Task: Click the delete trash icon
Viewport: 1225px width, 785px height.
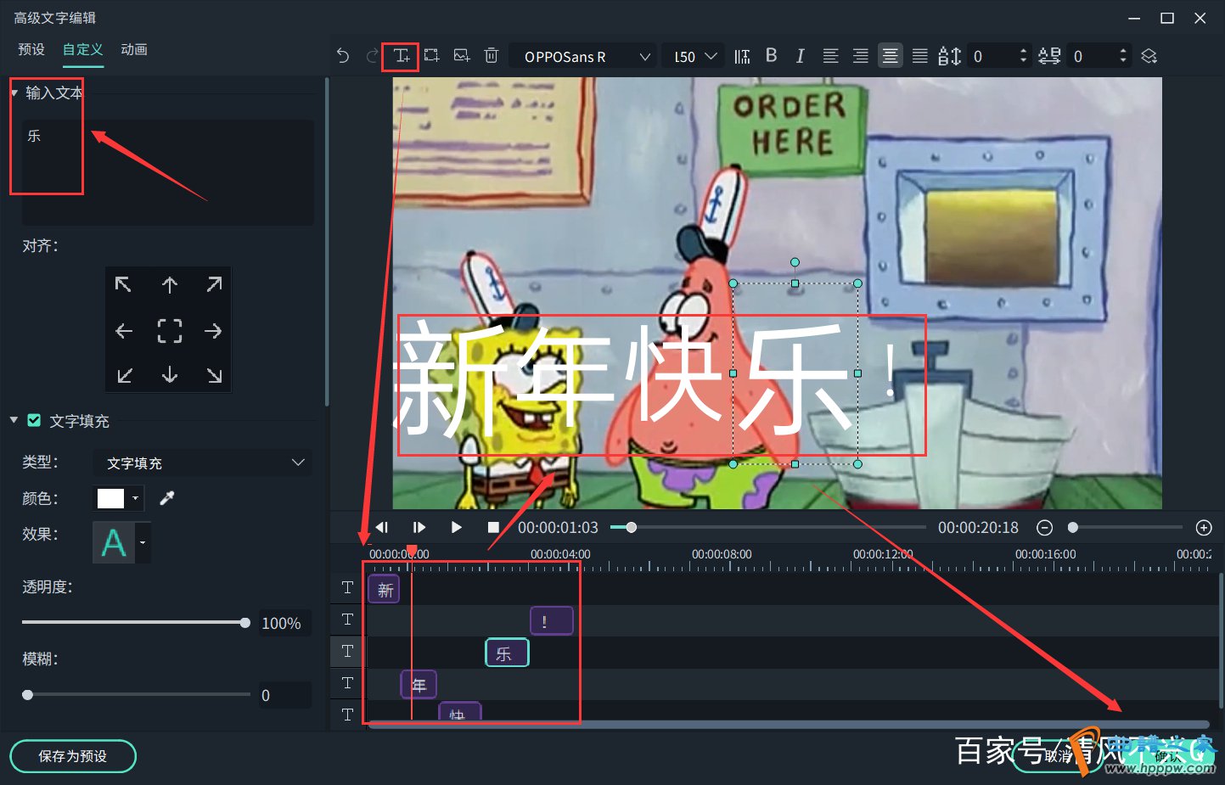Action: point(491,56)
